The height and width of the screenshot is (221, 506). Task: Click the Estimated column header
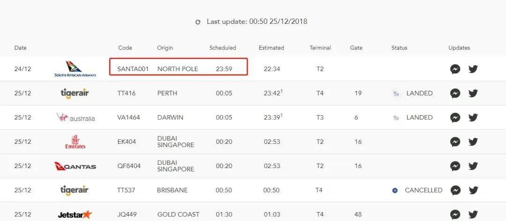pos(271,48)
